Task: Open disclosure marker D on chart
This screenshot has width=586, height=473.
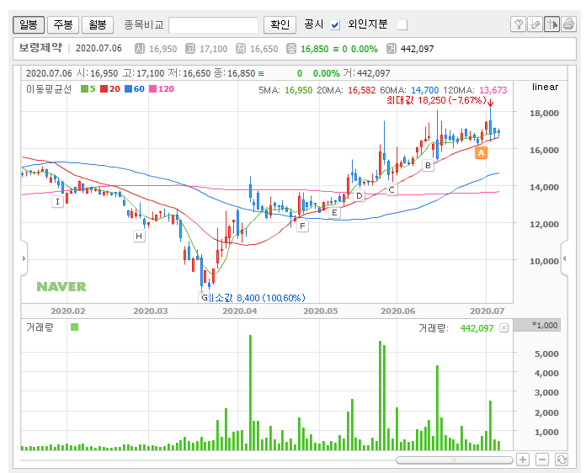Action: point(360,196)
